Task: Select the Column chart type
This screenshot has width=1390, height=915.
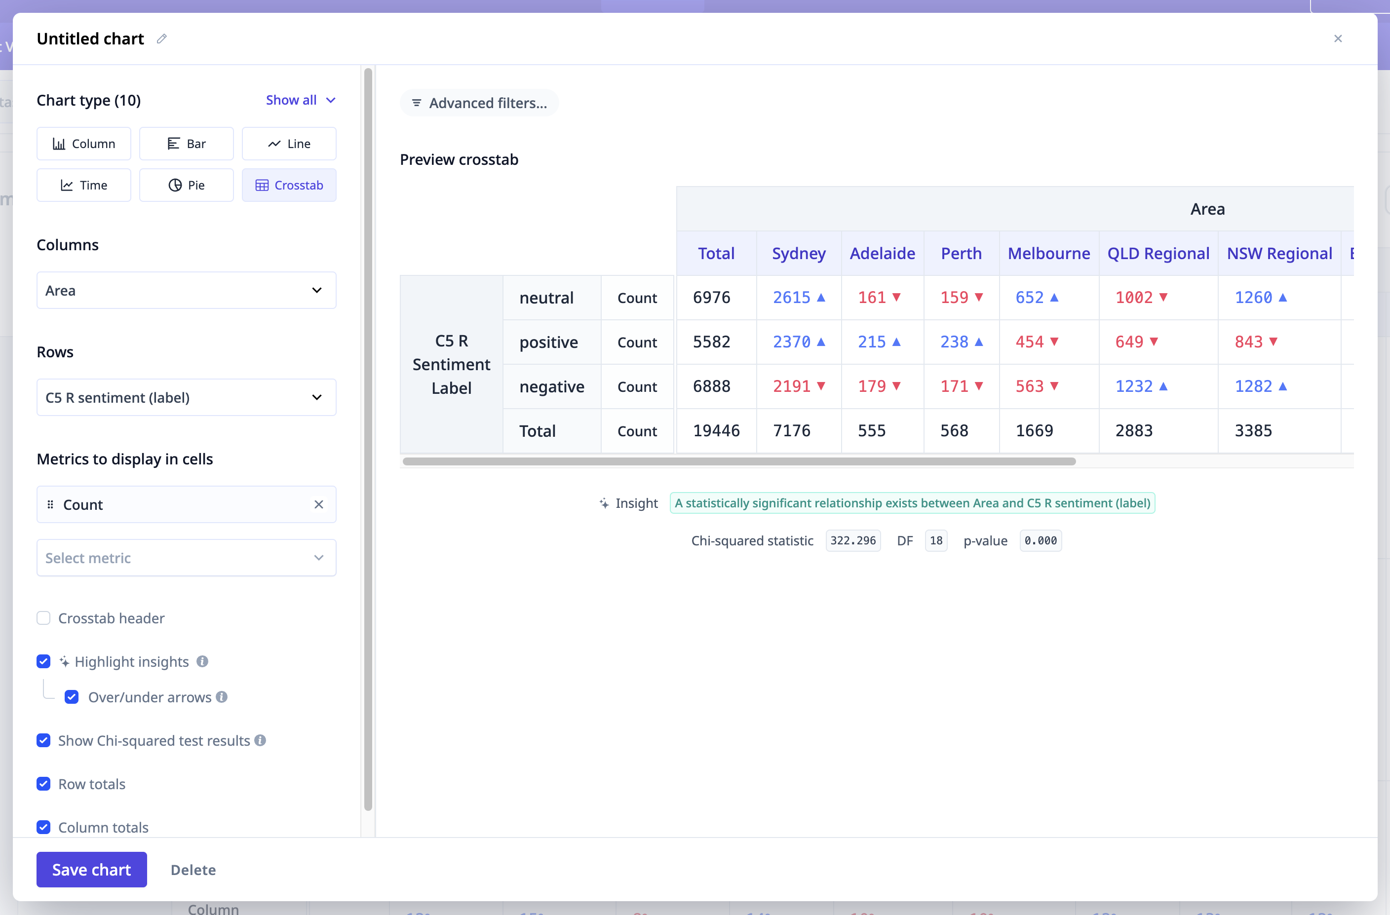Action: pos(83,144)
